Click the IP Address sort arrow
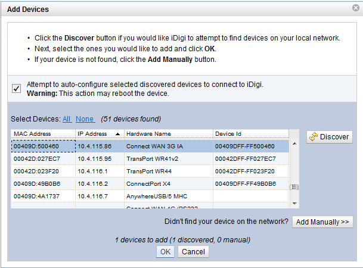This screenshot has width=363, height=268. [x=117, y=134]
